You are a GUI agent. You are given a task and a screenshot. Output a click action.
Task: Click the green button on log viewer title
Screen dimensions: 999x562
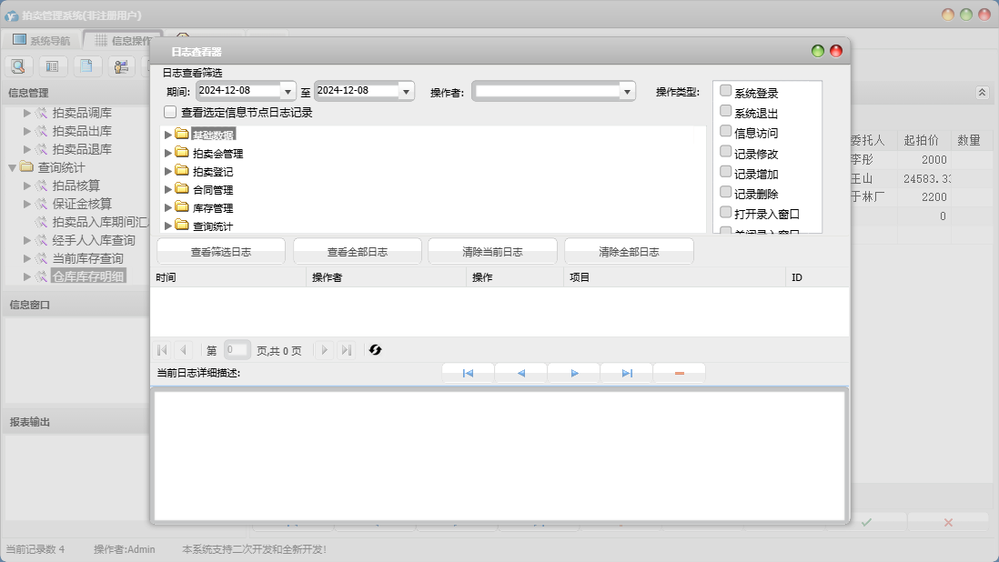coord(818,51)
